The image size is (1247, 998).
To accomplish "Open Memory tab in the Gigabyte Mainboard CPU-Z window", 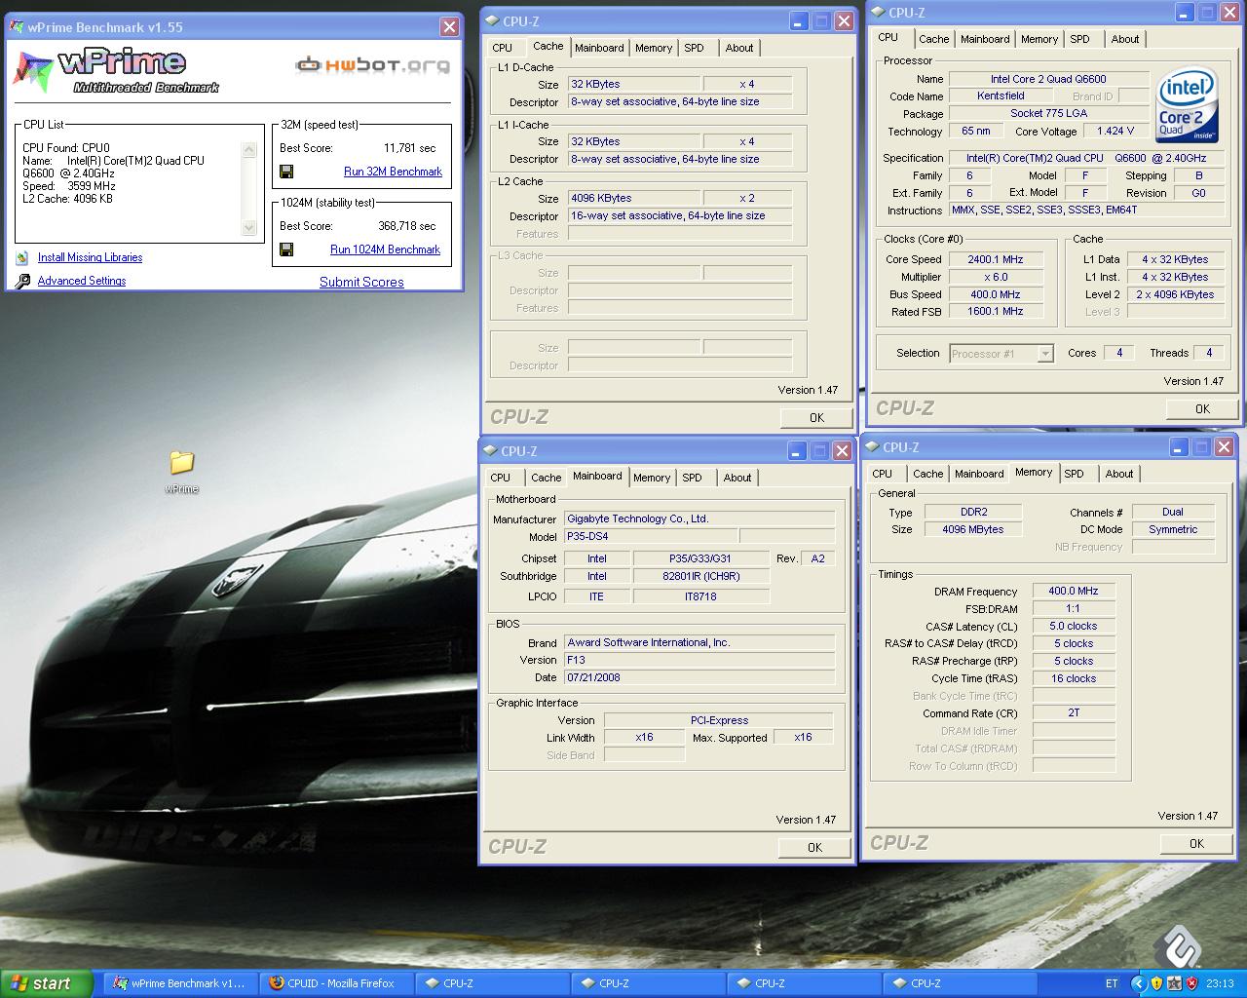I will click(x=651, y=478).
